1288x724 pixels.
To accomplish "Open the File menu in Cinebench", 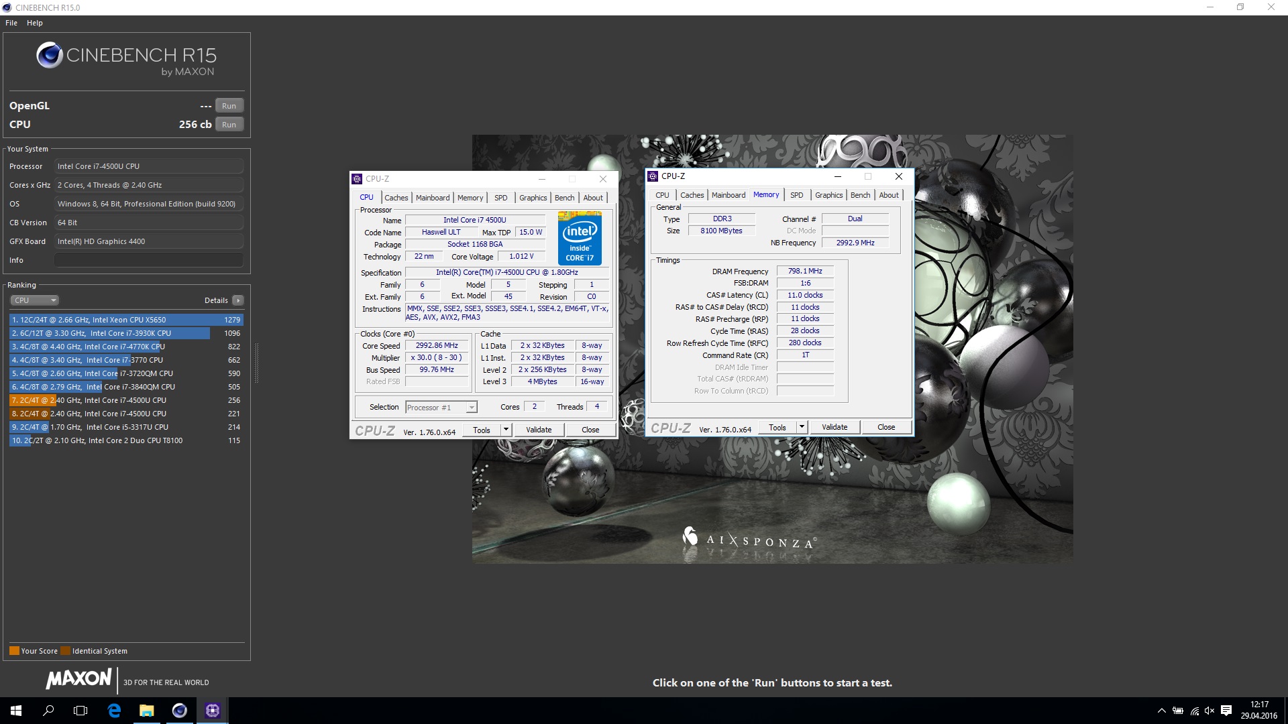I will tap(11, 23).
